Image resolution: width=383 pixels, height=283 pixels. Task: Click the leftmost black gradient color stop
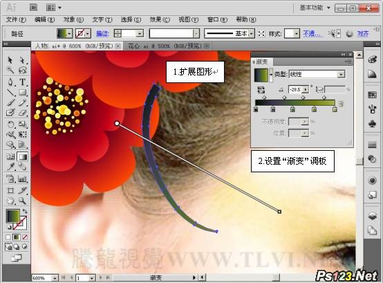pos(256,109)
